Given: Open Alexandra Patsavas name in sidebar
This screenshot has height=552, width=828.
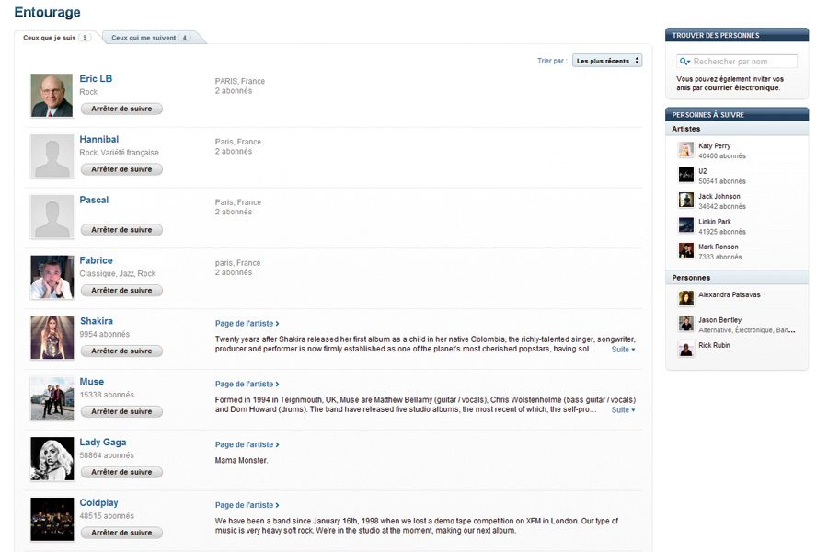Looking at the screenshot, I should (x=730, y=294).
